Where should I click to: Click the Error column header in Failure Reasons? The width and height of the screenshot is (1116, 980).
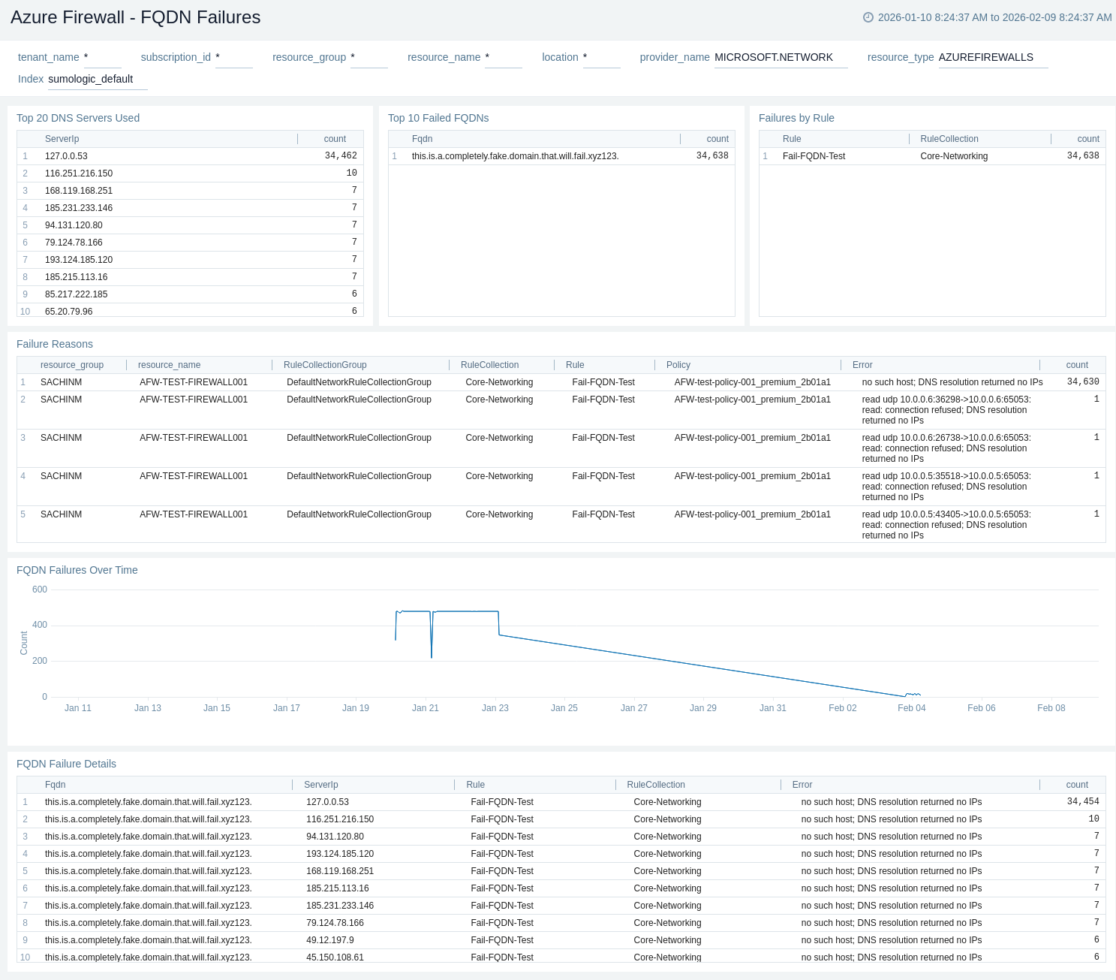pos(862,365)
